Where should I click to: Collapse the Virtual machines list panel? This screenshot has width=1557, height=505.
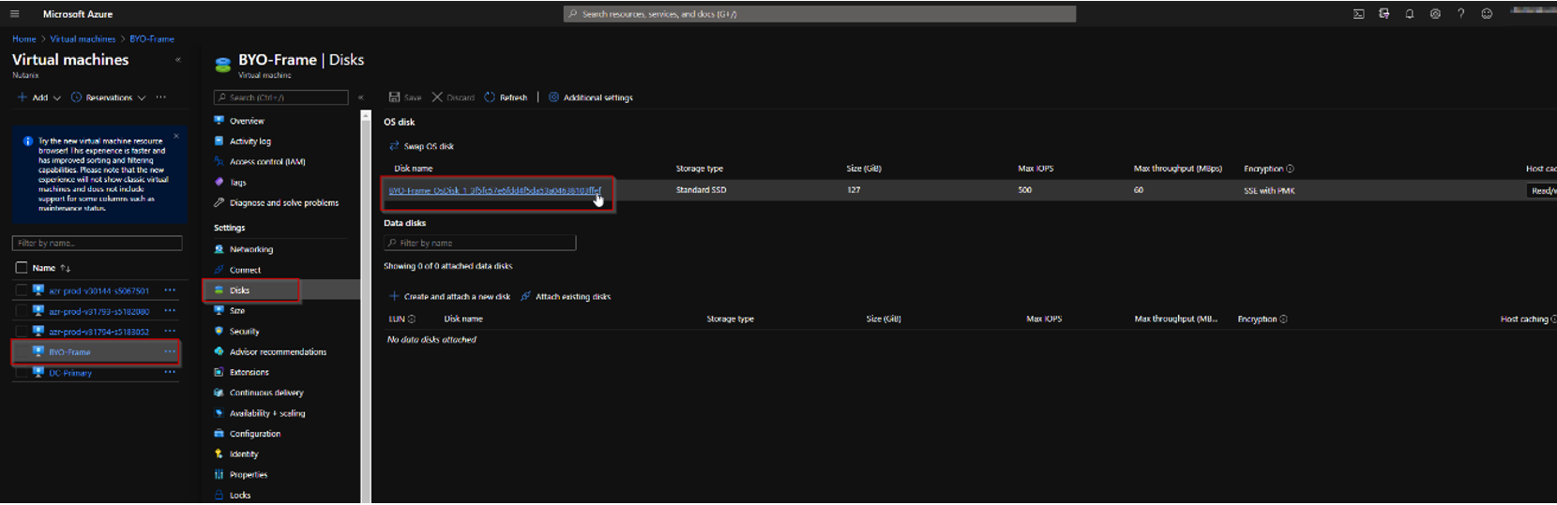[x=178, y=60]
